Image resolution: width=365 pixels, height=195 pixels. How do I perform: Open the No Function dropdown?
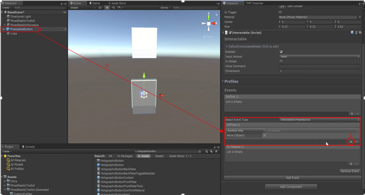pos(313,131)
